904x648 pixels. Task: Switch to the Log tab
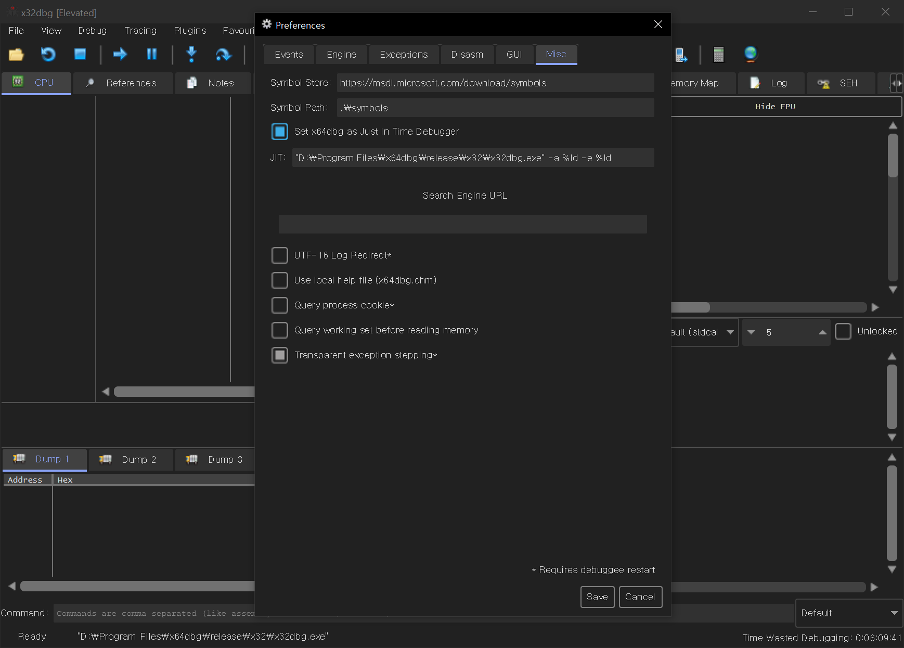point(771,83)
